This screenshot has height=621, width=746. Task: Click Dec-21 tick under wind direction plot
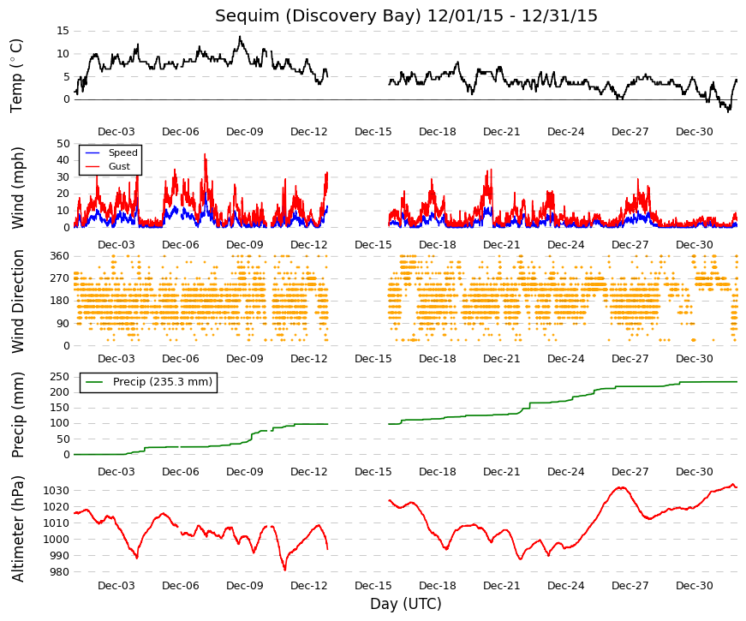501,359
